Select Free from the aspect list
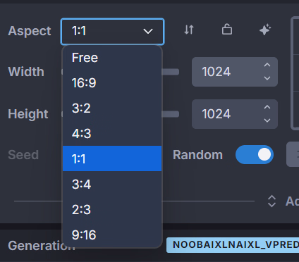The width and height of the screenshot is (299, 262). pyautogui.click(x=112, y=58)
